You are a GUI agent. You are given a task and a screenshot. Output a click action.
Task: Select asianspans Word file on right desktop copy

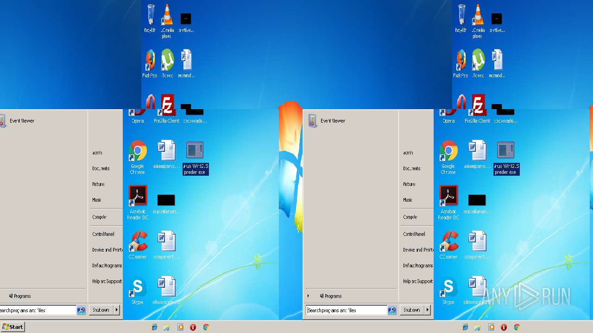[477, 154]
